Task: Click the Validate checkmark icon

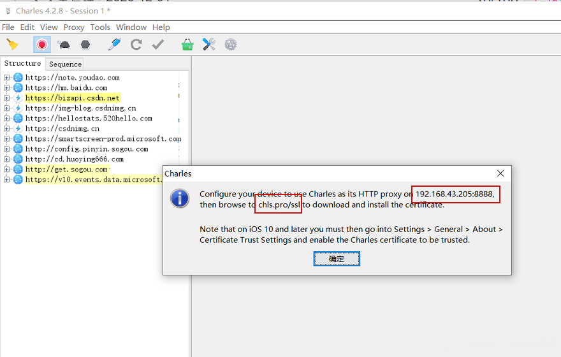Action: click(158, 45)
